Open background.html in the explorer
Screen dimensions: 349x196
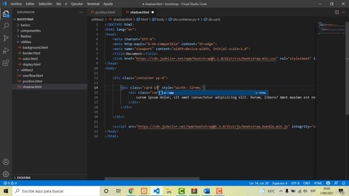click(35, 47)
